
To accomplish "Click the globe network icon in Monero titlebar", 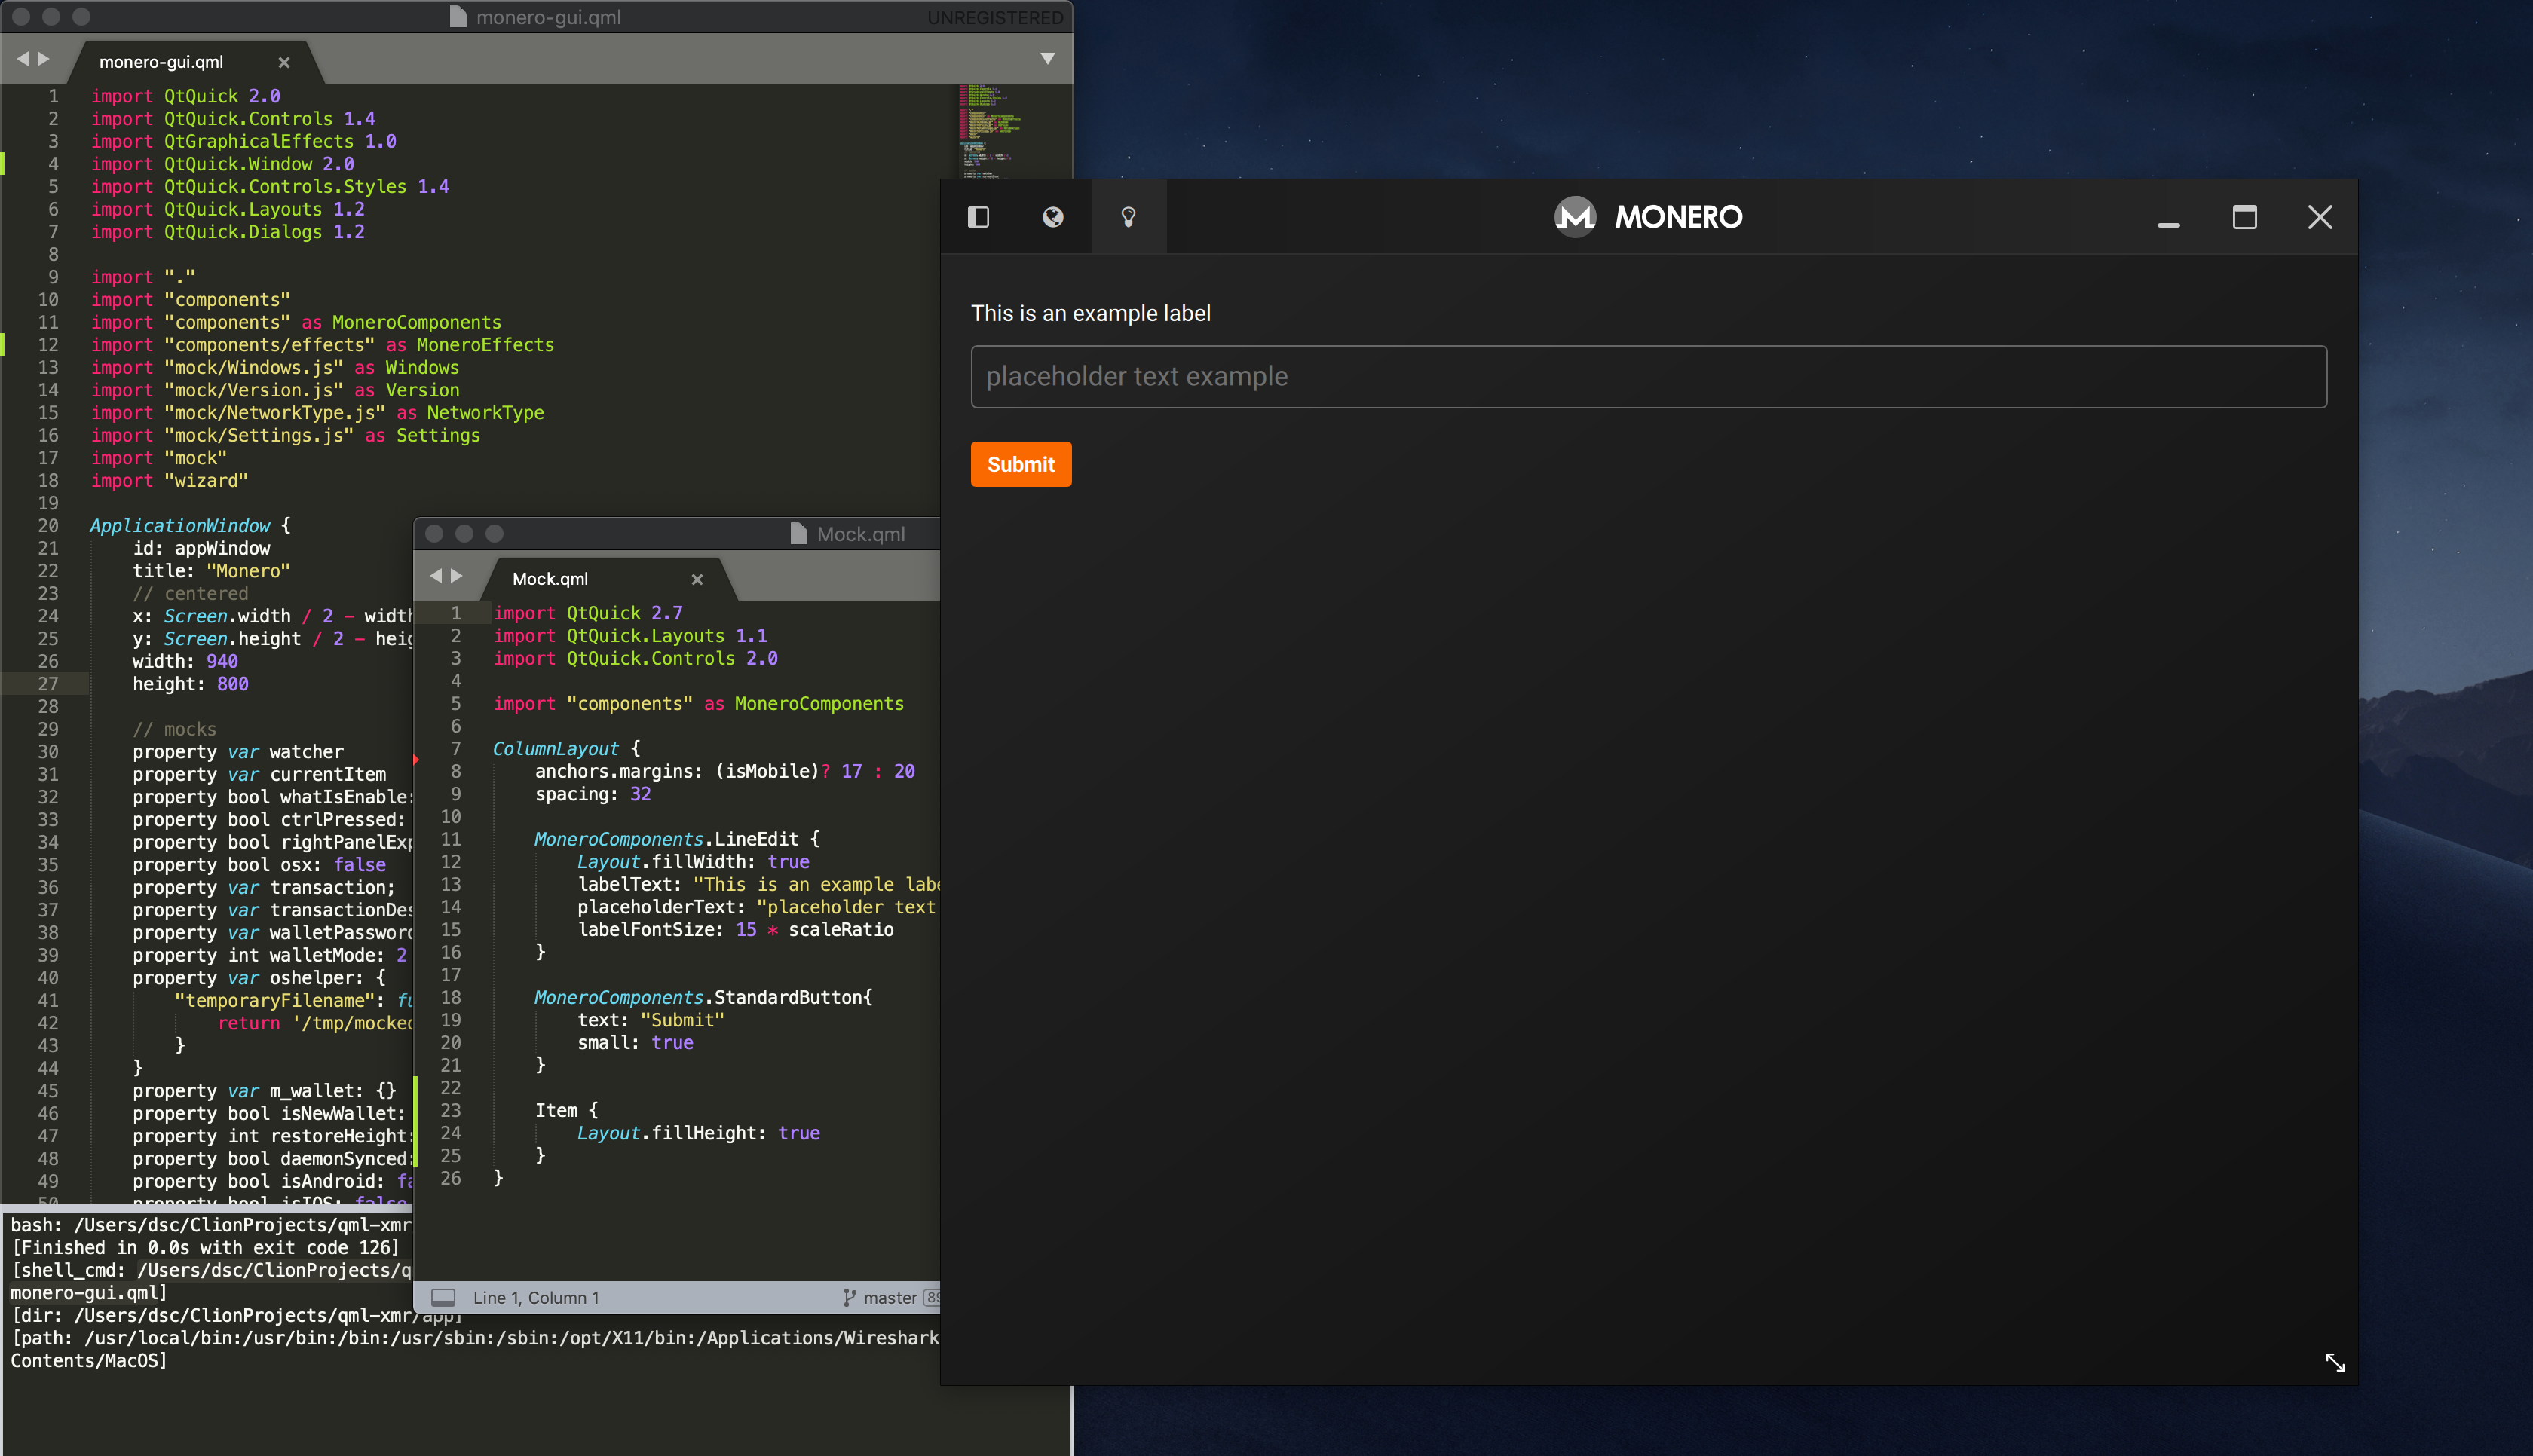I will tap(1053, 217).
